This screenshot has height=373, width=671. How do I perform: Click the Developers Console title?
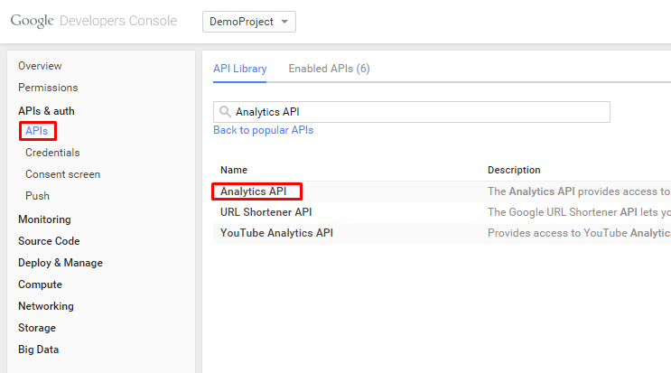[118, 21]
